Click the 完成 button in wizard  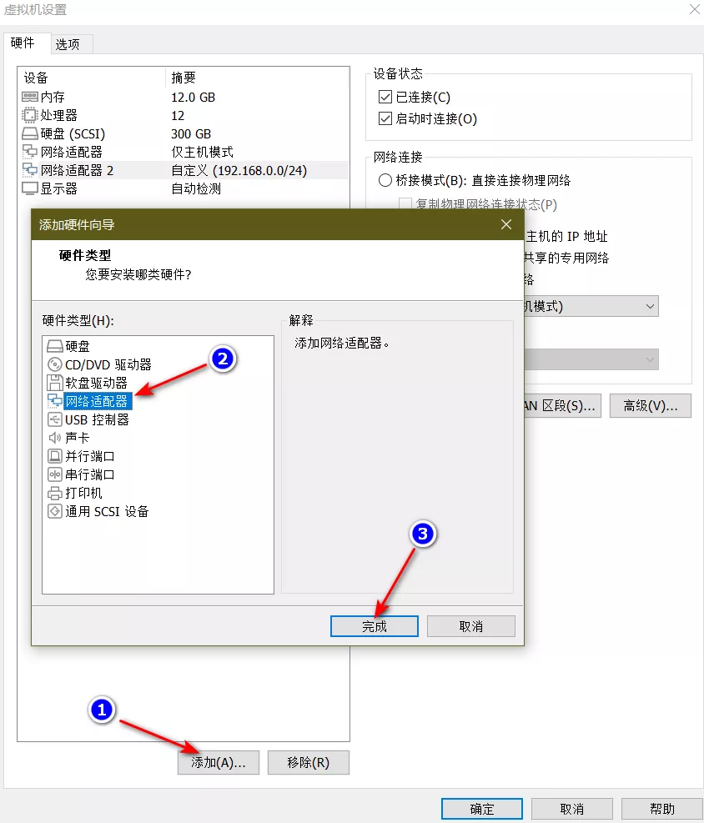point(375,626)
